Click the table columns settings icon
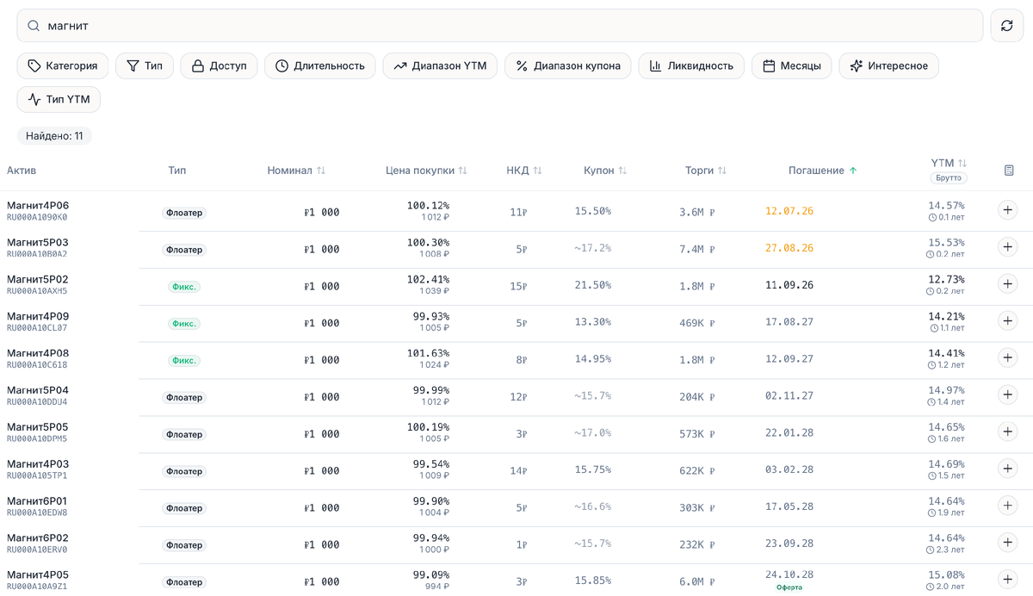 tap(1009, 171)
